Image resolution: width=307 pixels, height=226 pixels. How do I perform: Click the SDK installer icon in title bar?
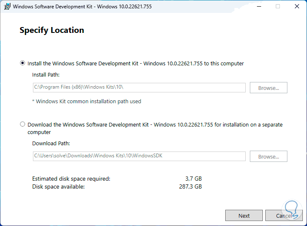click(7, 6)
